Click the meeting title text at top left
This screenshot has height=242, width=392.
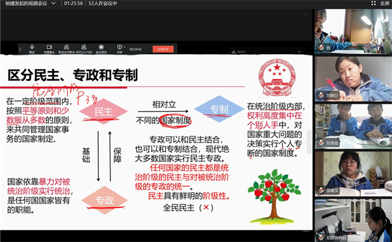[26, 3]
